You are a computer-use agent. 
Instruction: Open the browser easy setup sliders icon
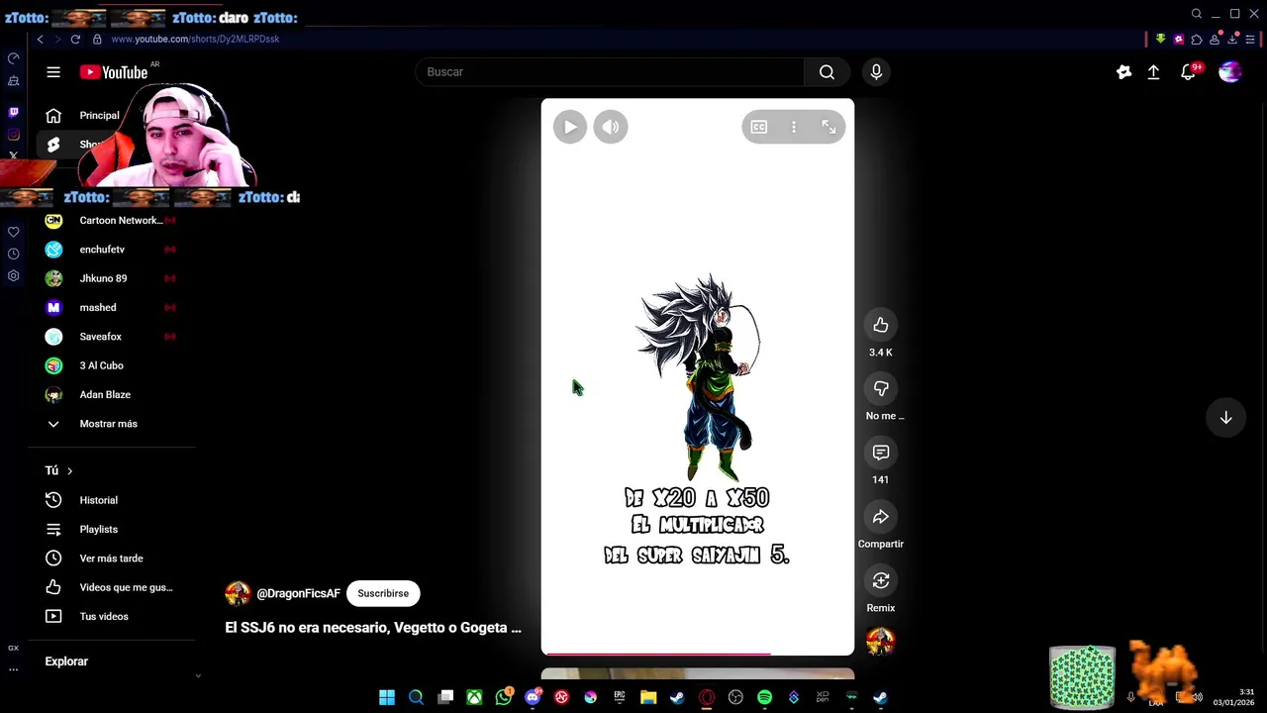click(1250, 40)
